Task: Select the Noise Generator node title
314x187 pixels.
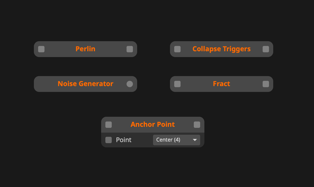Action: click(85, 84)
